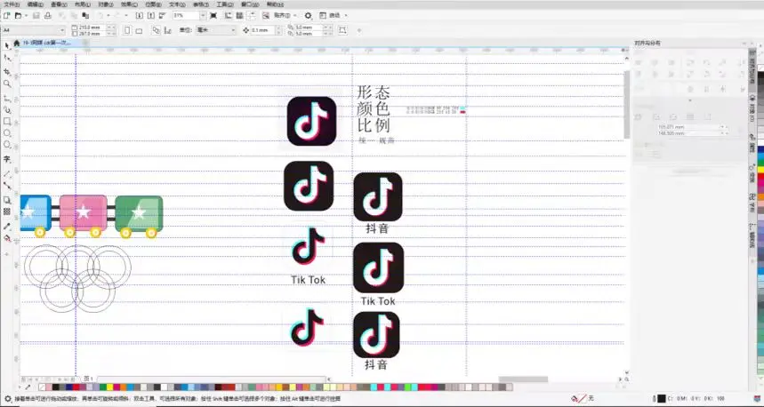This screenshot has height=407, width=764.
Task: Open the 工具 menu
Action: [225, 4]
